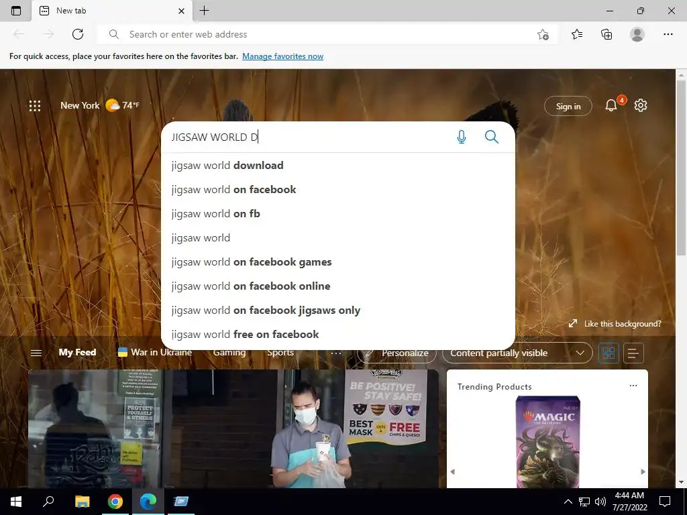Open feed hamburger menu icon
Screen dimensions: 687x515
click(x=36, y=353)
